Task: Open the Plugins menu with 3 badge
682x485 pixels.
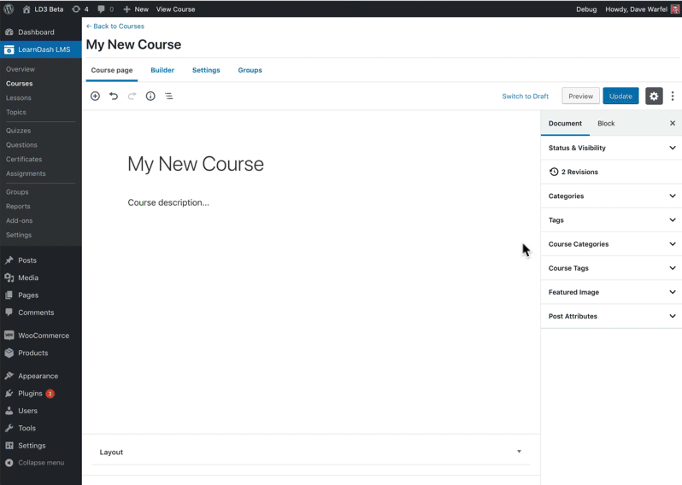Action: [x=41, y=394]
